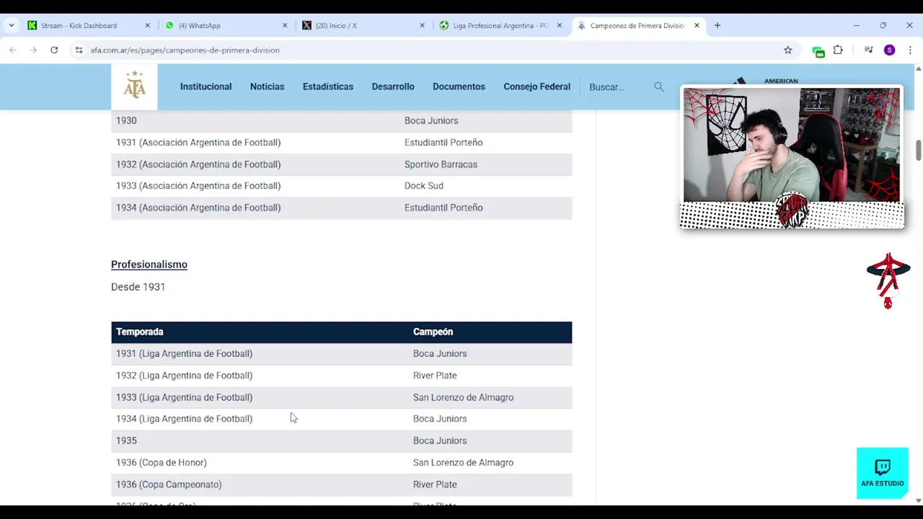The height and width of the screenshot is (519, 923).
Task: View site information icon in address bar
Action: pyautogui.click(x=79, y=50)
